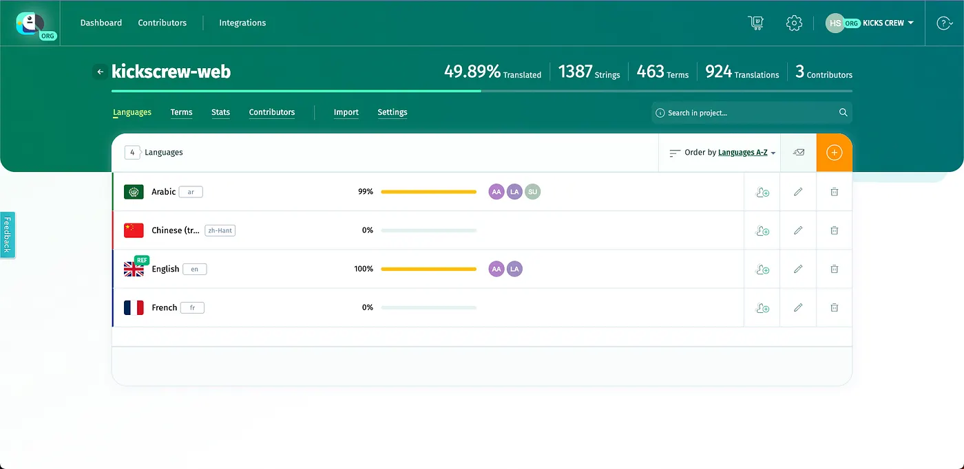Click the 1387 Strings statistic
Image resolution: width=964 pixels, height=469 pixels.
tap(589, 72)
